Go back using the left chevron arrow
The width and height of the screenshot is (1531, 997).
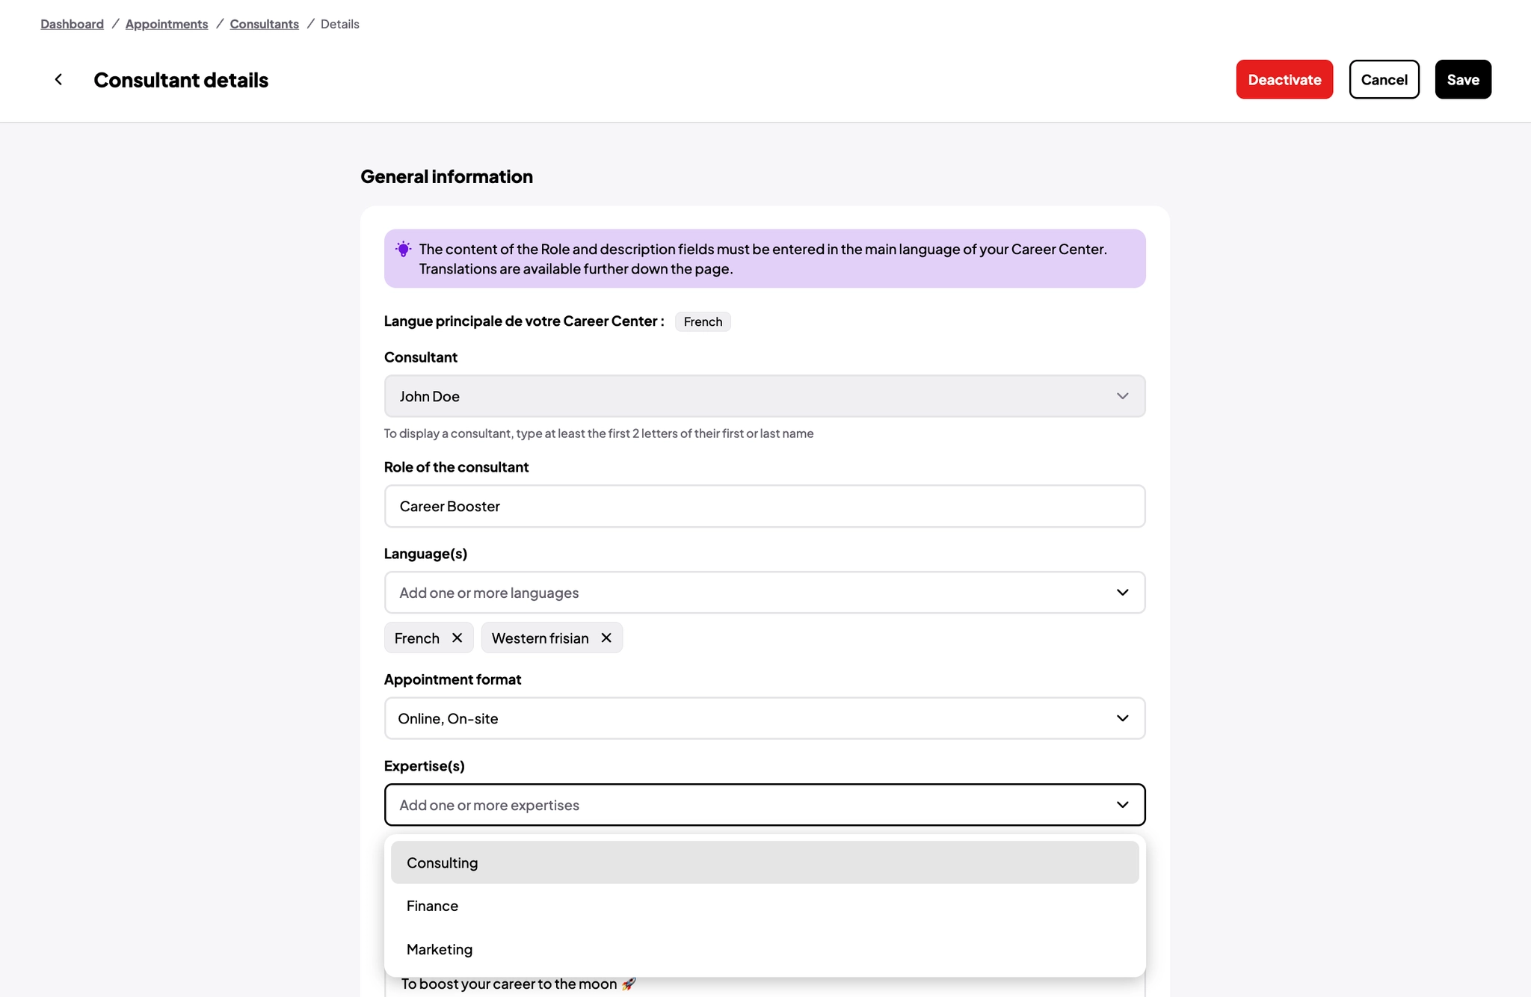coord(58,79)
